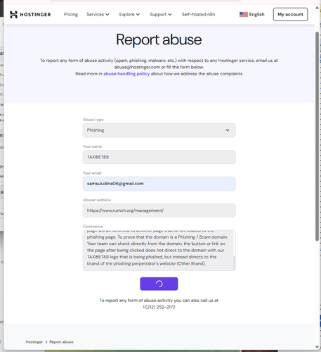
Task: Click the Abuser website URL field
Action: click(x=159, y=210)
